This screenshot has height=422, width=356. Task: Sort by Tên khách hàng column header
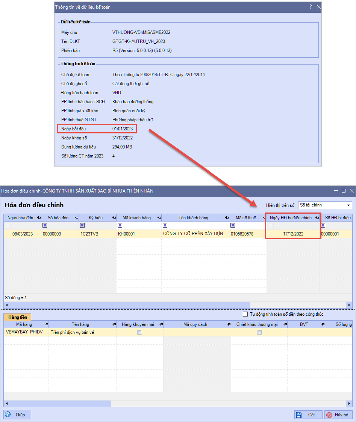point(193,218)
